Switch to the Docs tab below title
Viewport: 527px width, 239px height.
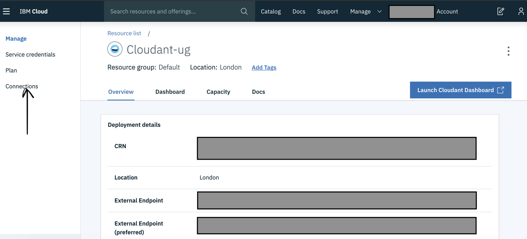coord(259,92)
